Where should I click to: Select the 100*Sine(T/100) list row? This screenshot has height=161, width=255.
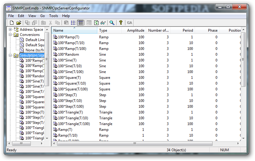[146, 72]
